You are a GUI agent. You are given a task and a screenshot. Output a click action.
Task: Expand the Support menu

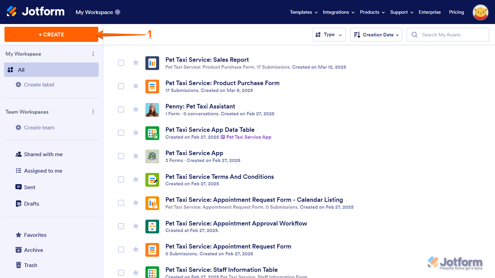click(x=401, y=12)
